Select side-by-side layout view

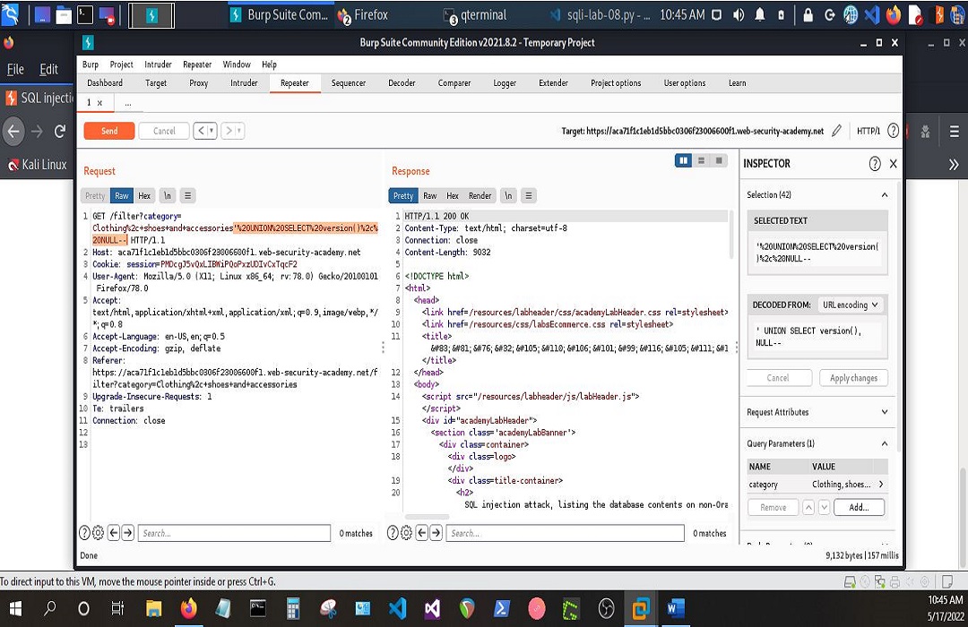pos(683,160)
